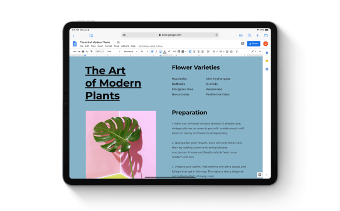Screen dimensions: 340x211
Task: Open the File menu
Action: pos(82,46)
